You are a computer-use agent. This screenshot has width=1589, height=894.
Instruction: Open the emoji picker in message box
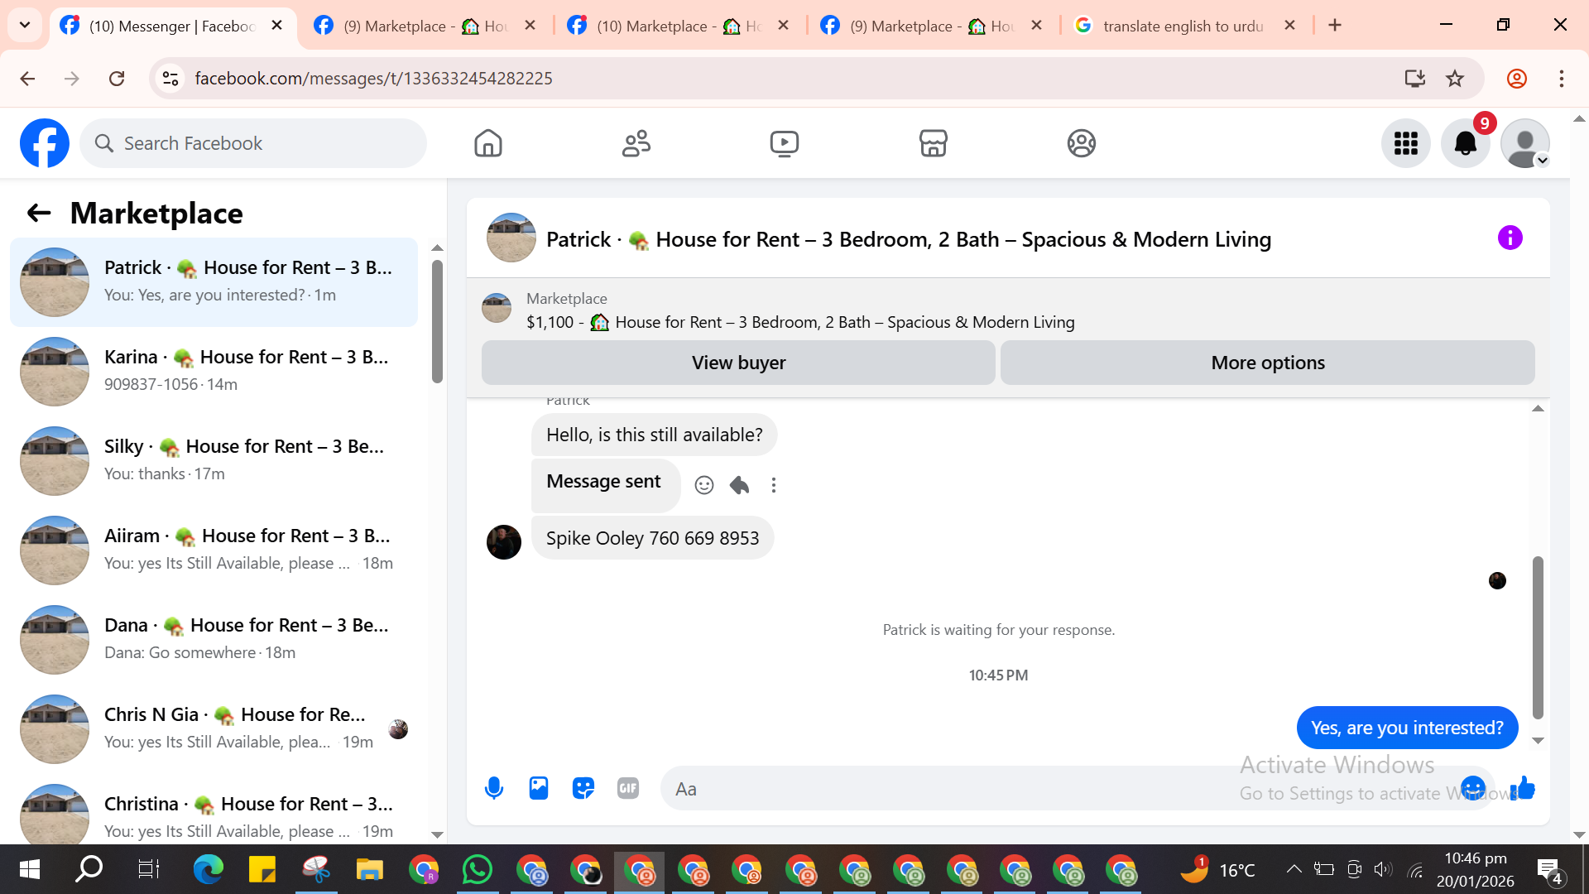pos(1473,788)
